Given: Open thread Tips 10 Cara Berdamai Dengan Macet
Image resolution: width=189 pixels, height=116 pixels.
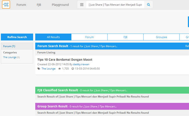Looking at the screenshot, I should coord(65,60).
